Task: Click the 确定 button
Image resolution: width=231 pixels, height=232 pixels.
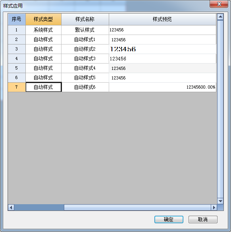Action: tap(169, 219)
